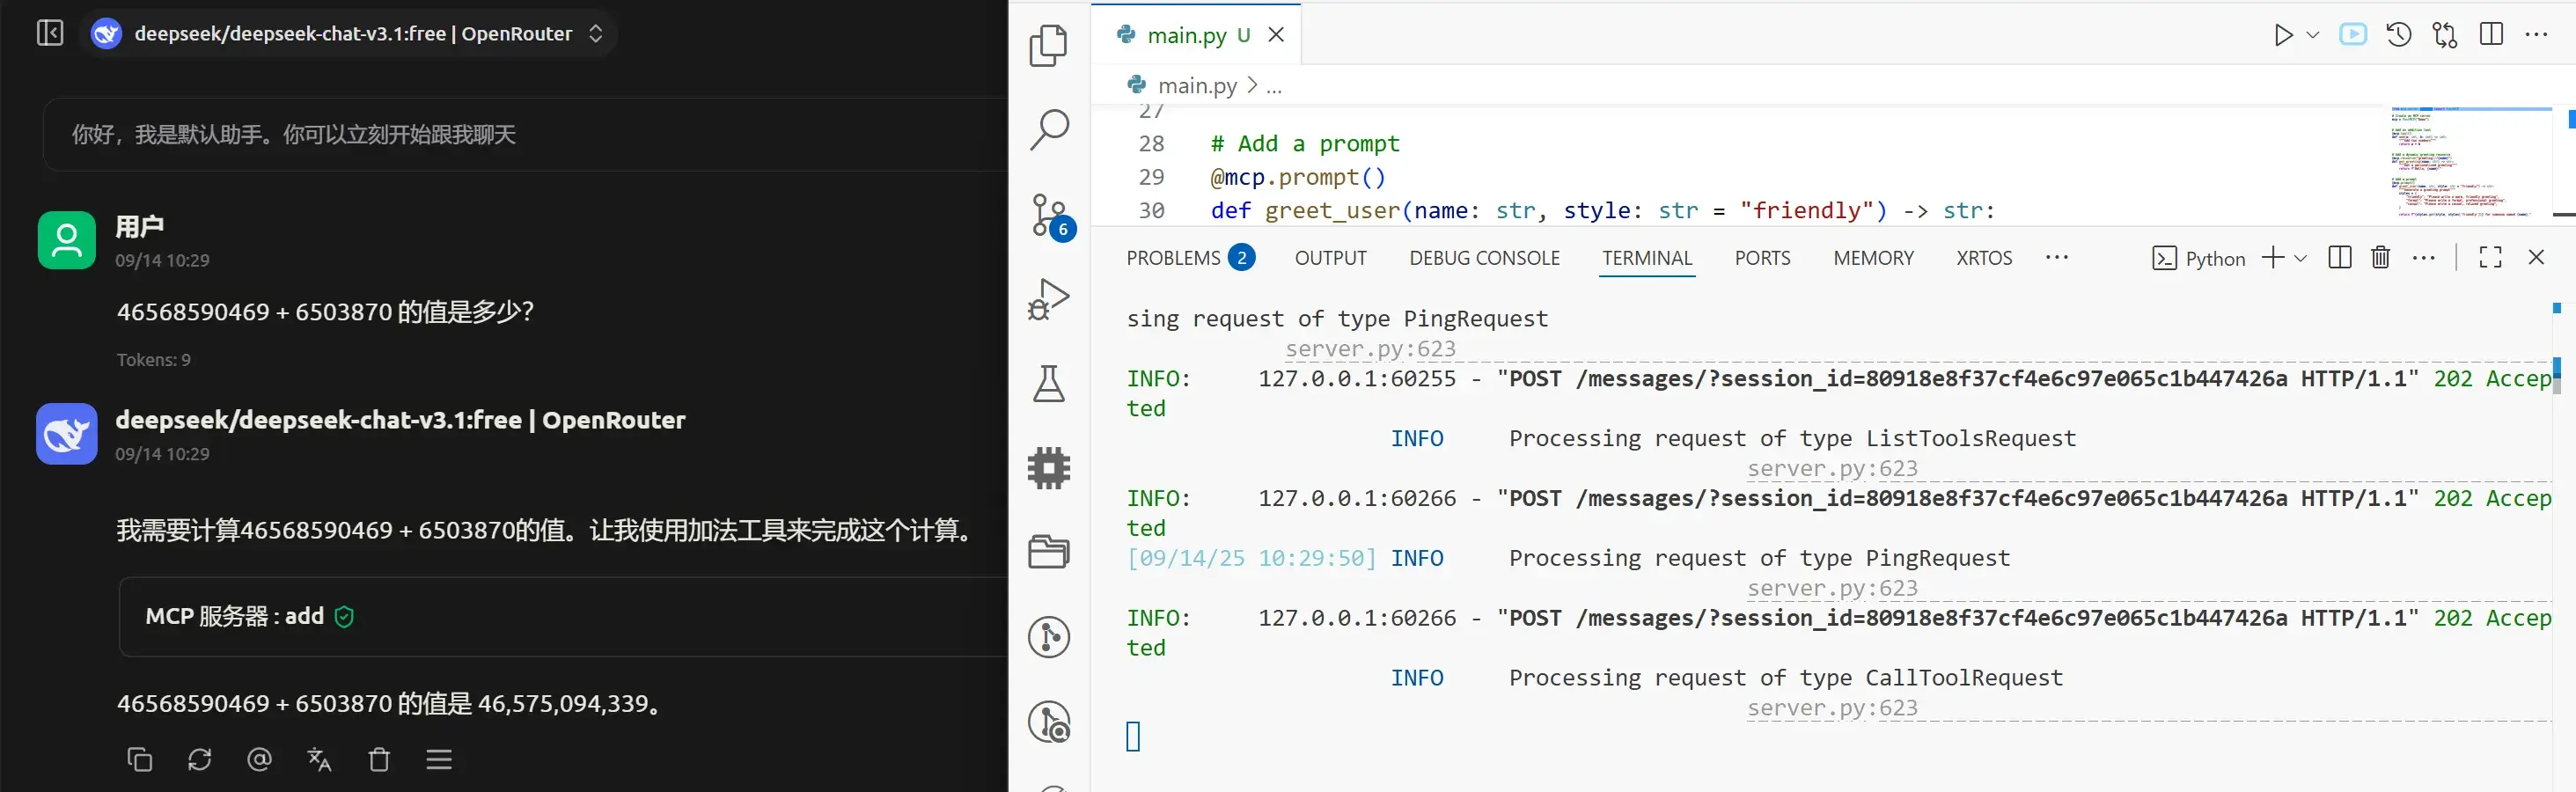This screenshot has height=792, width=2576.
Task: Click 'Processing request of type ListToolsRequest'
Action: pyautogui.click(x=1792, y=438)
